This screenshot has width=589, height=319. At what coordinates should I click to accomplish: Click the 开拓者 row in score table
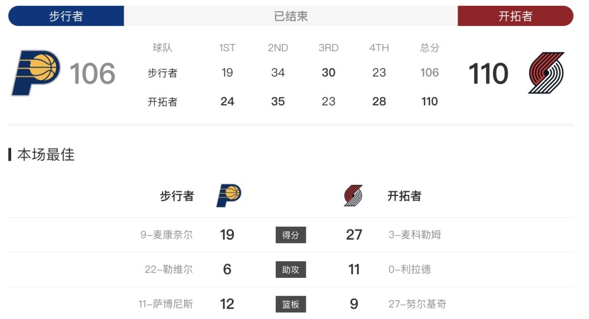point(293,101)
